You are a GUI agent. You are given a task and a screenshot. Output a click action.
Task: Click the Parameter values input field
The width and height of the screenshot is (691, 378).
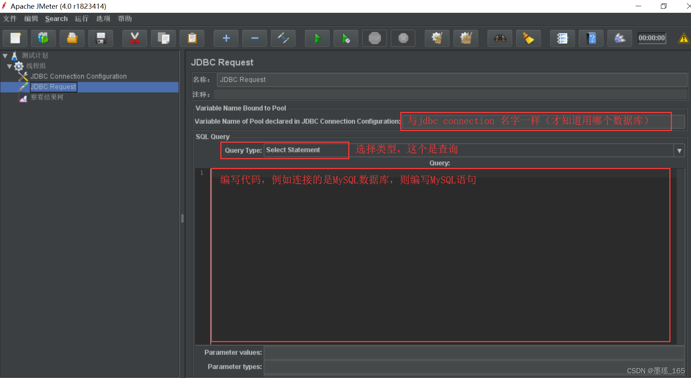(474, 352)
